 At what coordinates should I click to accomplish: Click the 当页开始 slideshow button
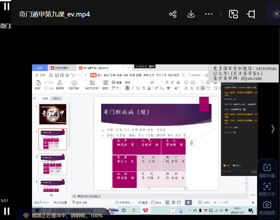pyautogui.click(x=74, y=85)
